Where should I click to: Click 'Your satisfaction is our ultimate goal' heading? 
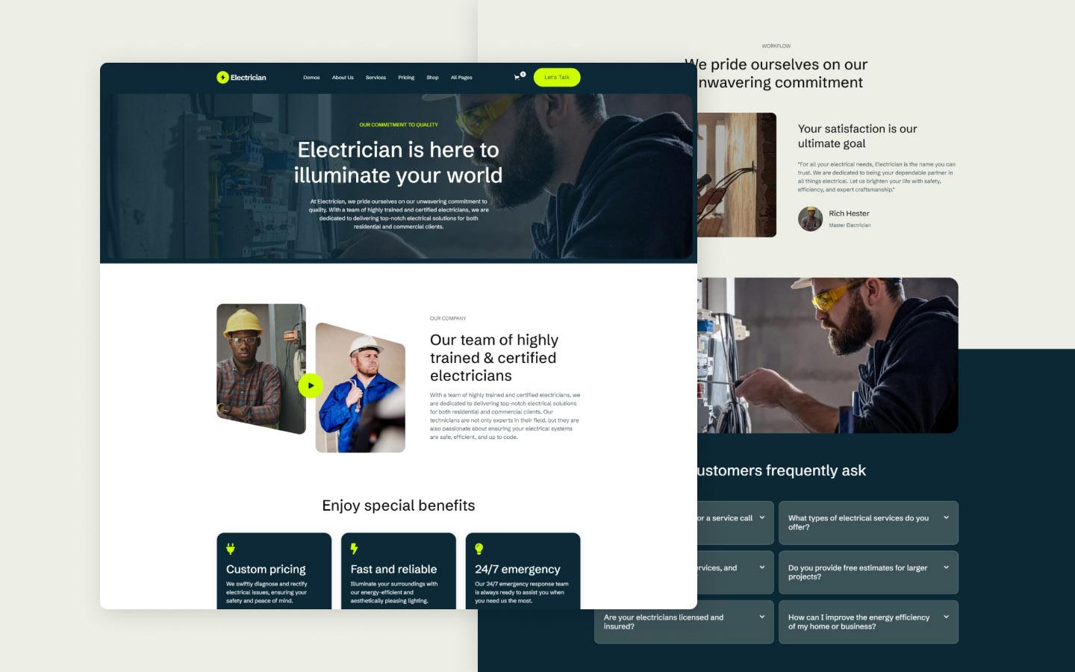pyautogui.click(x=857, y=136)
